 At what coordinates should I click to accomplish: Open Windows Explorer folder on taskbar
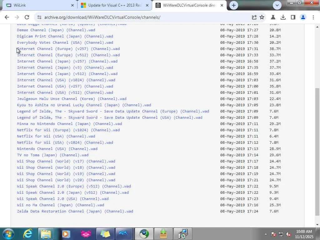point(46,234)
